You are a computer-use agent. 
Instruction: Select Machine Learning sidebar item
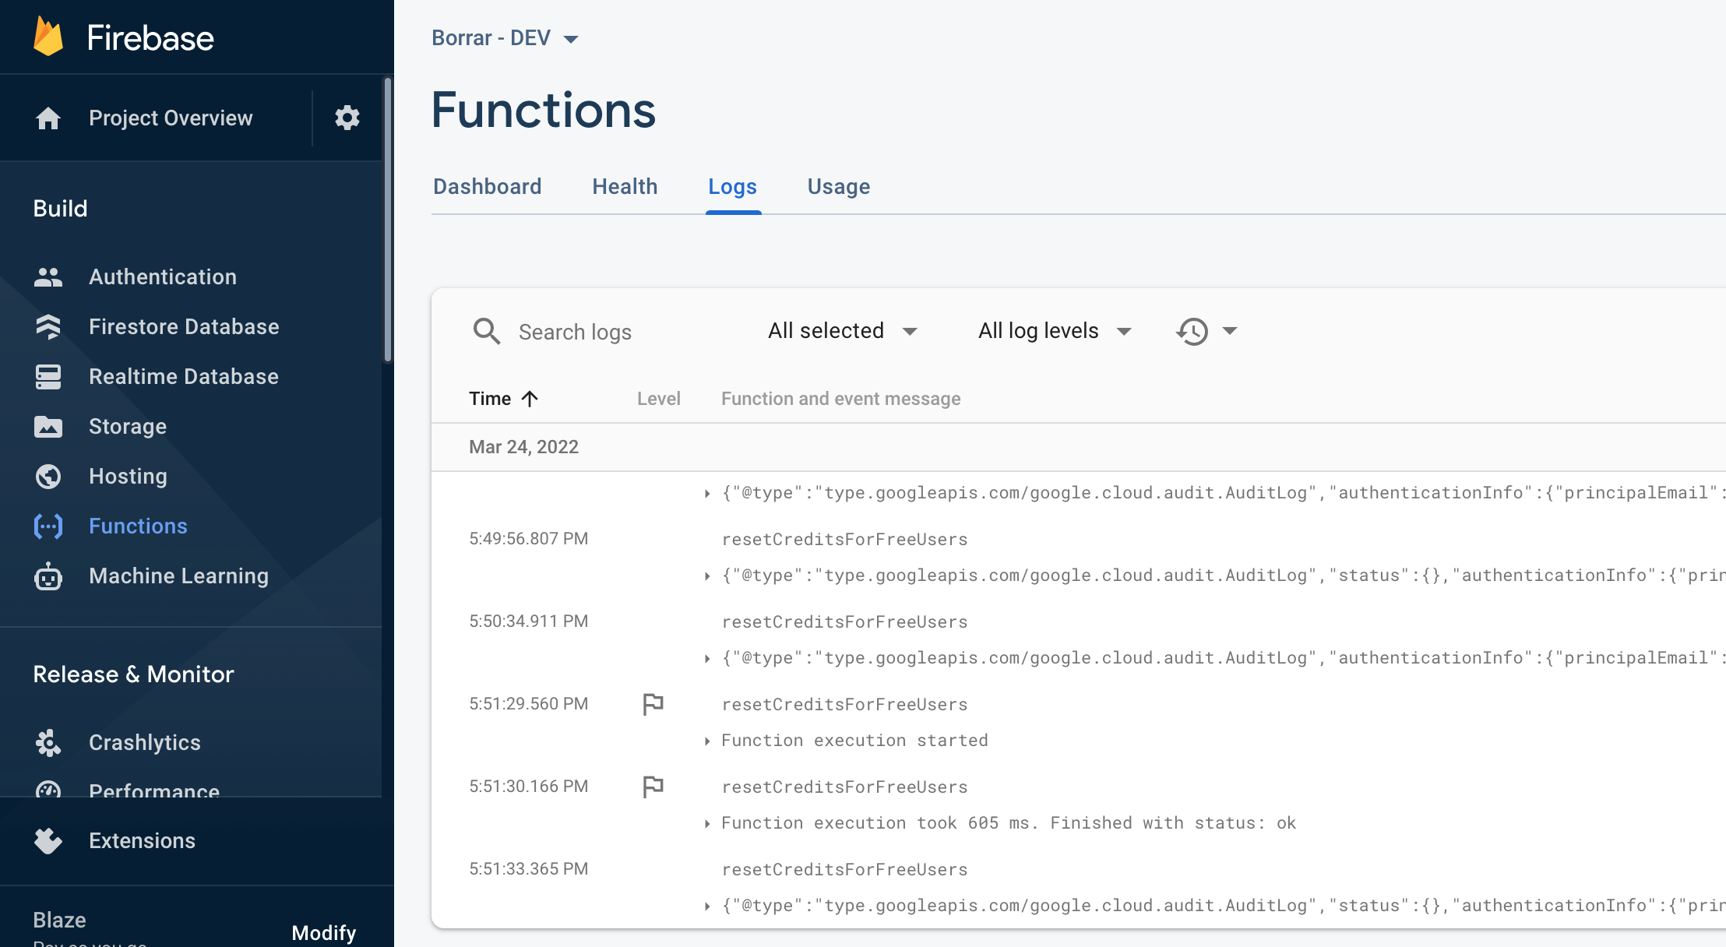(x=178, y=576)
